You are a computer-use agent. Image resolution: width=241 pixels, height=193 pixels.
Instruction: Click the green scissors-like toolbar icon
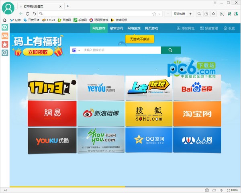pos(229,14)
